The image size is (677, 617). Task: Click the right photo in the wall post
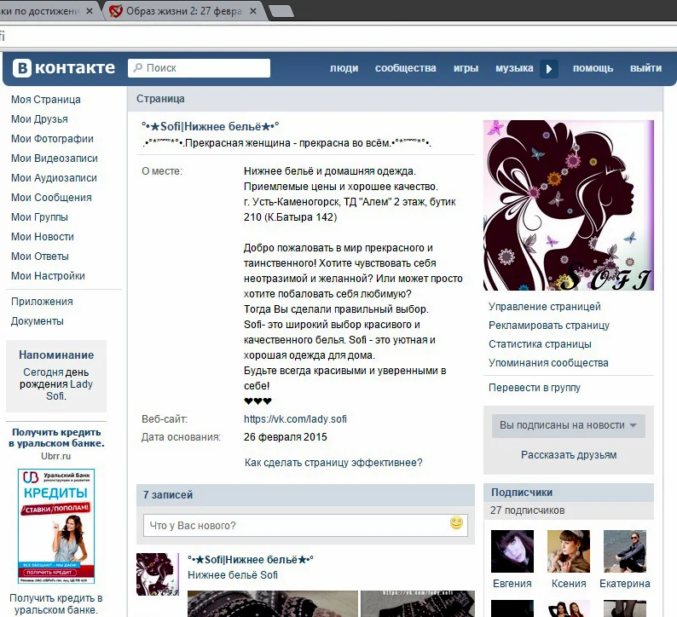pyautogui.click(x=418, y=603)
